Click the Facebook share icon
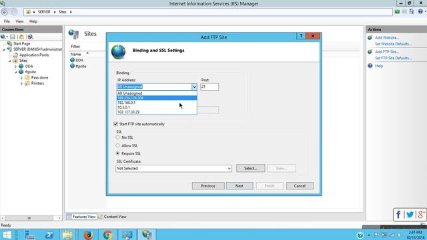Image resolution: width=427 pixels, height=240 pixels. tap(398, 215)
